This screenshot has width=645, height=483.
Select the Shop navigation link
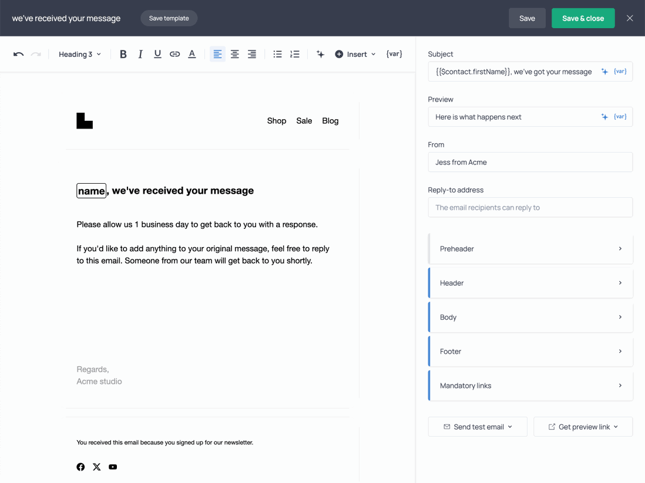pos(277,121)
